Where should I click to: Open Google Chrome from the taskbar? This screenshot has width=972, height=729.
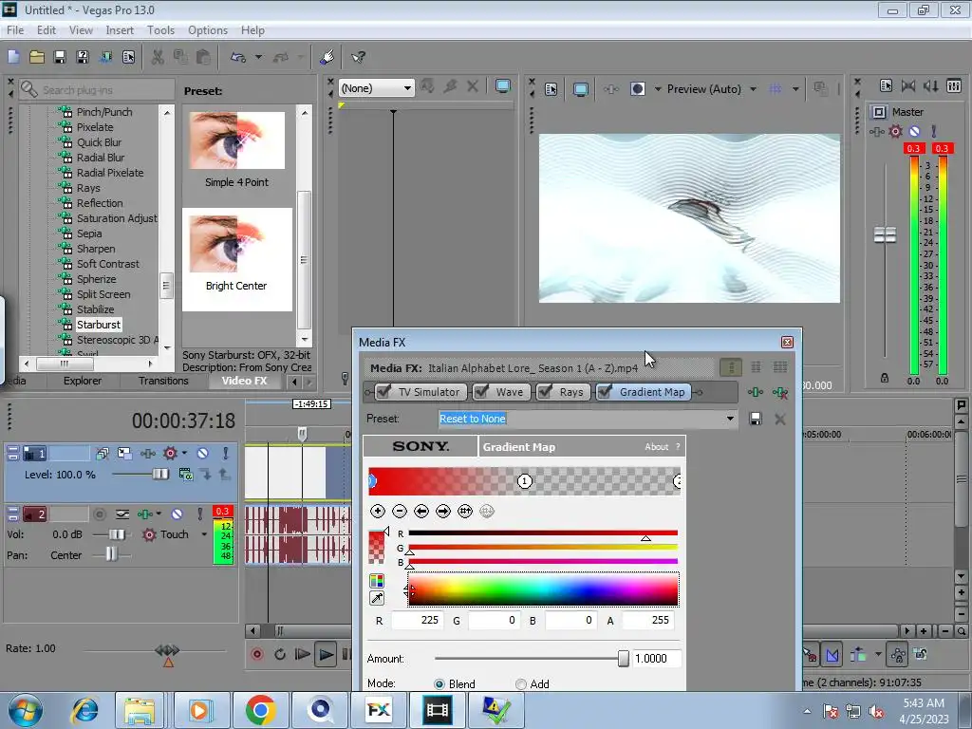(x=260, y=710)
